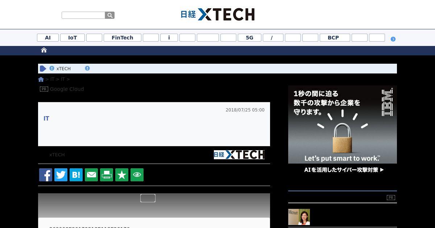Send article by email icon
435x228 pixels.
pos(91,175)
